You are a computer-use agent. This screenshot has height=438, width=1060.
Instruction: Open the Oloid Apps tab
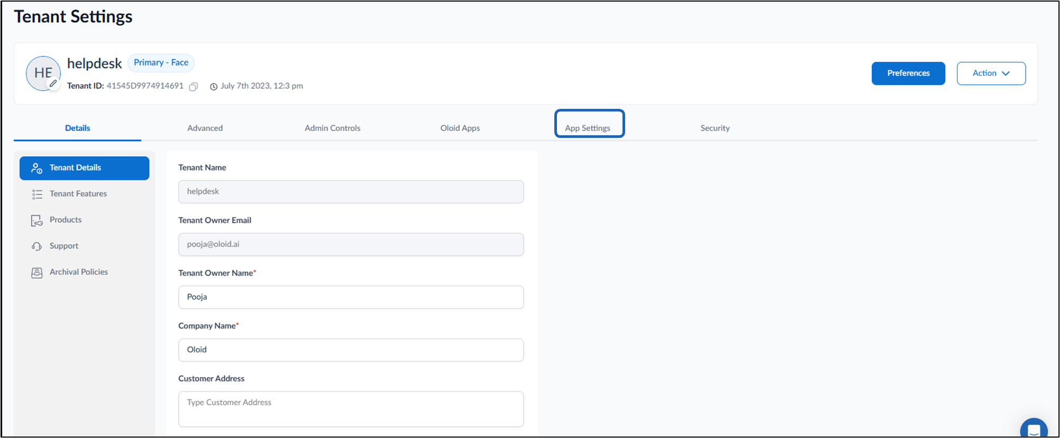pos(460,128)
